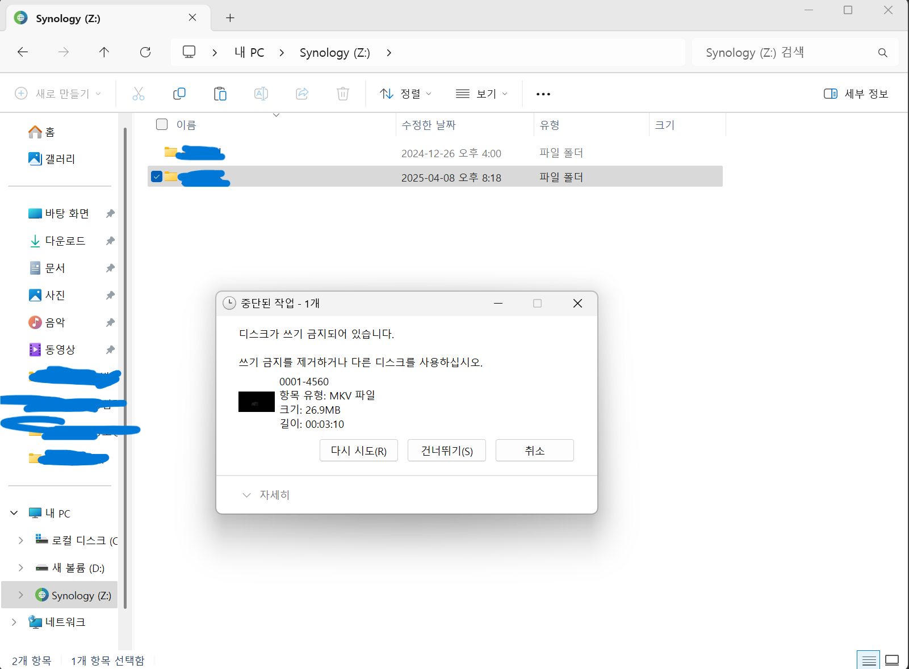The image size is (909, 669).
Task: Expand the 로컬 디스크 (C:) node
Action: click(21, 541)
